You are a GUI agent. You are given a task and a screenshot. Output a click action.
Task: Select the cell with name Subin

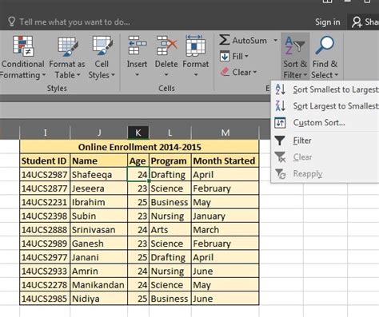(99, 216)
